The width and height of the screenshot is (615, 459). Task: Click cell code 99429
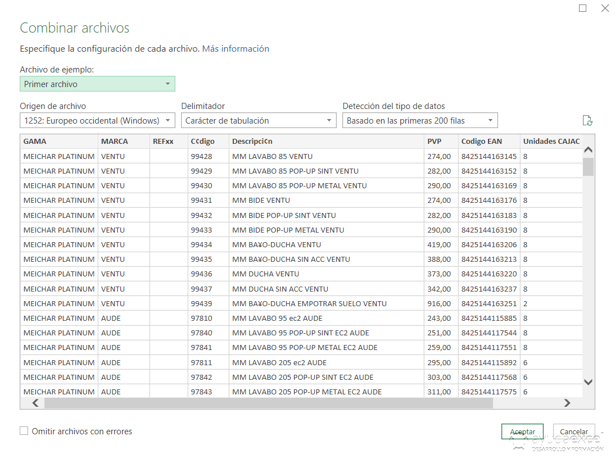[x=208, y=171]
